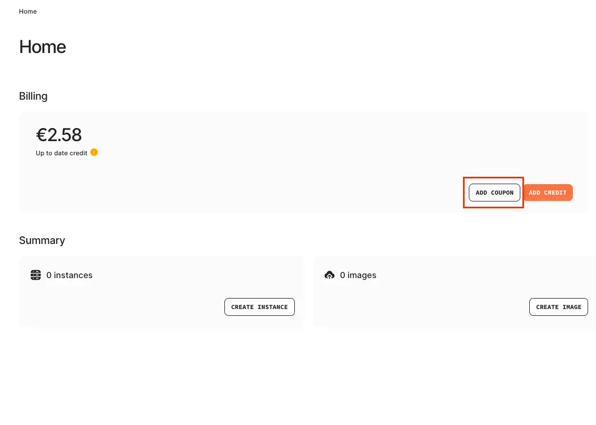Screen dimensions: 596x425
Task: Select the Summary section heading
Action: pyautogui.click(x=42, y=240)
